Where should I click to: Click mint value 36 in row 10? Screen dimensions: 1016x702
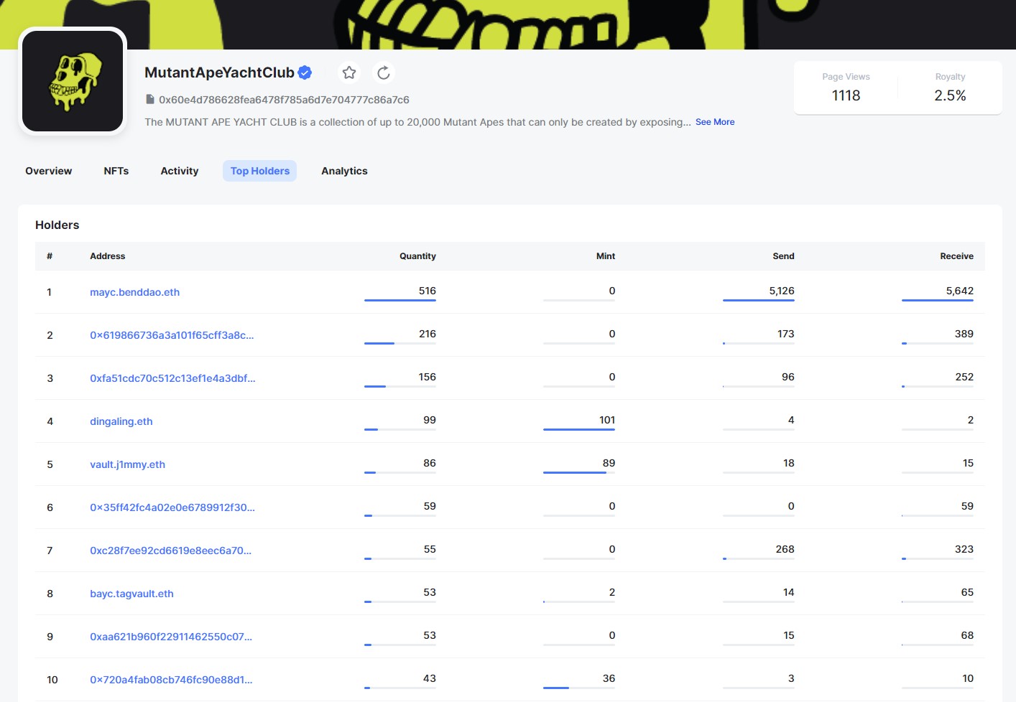point(609,678)
